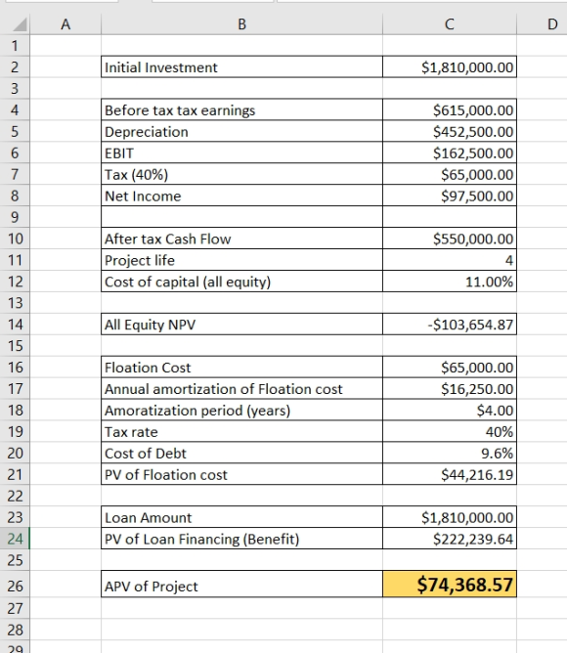Select the Tax (40%) label cell
Viewport: 567px width, 653px height.
coord(241,175)
